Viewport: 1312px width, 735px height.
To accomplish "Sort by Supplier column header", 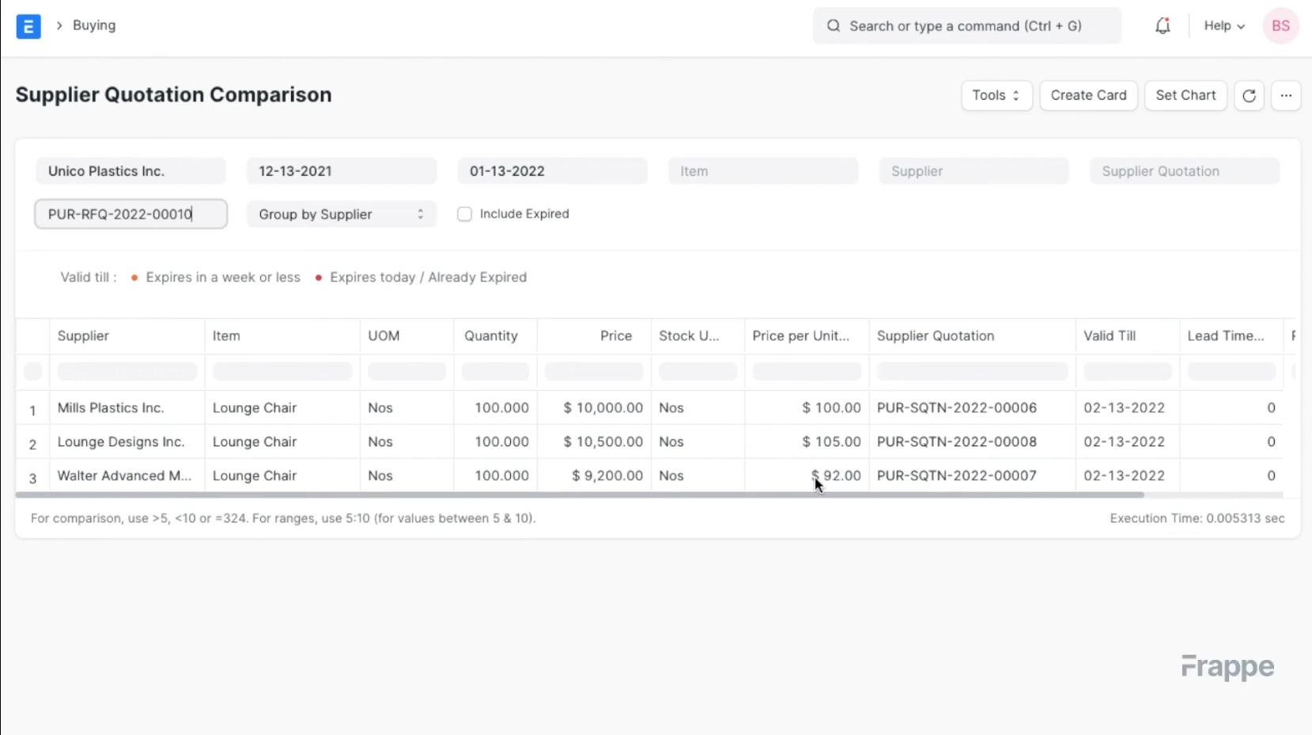I will tap(127, 336).
